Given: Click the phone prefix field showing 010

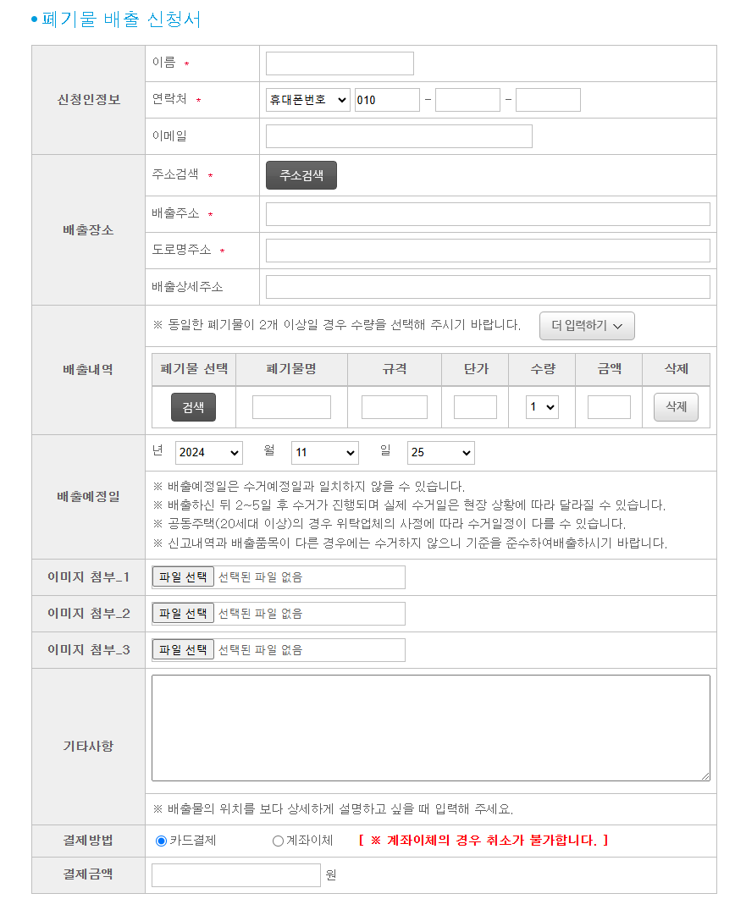Looking at the screenshot, I should pos(387,100).
